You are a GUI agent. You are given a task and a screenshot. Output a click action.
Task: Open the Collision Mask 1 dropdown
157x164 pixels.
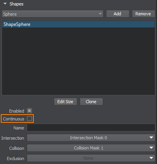click(x=91, y=148)
